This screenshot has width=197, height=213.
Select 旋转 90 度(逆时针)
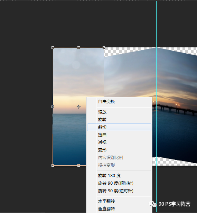119,191
